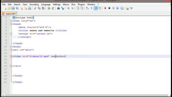
Task: Toggle show all characters pilcrow icon
Action: point(91,8)
